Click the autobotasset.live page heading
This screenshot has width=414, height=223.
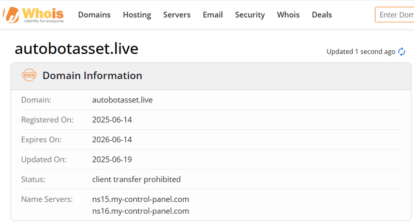(77, 49)
